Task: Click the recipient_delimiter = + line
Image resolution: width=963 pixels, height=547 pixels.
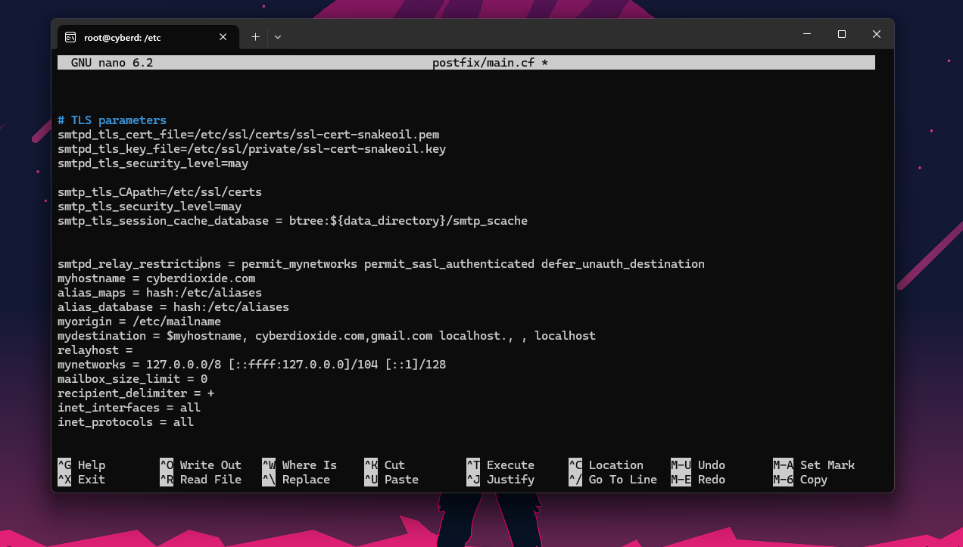Action: (x=136, y=393)
